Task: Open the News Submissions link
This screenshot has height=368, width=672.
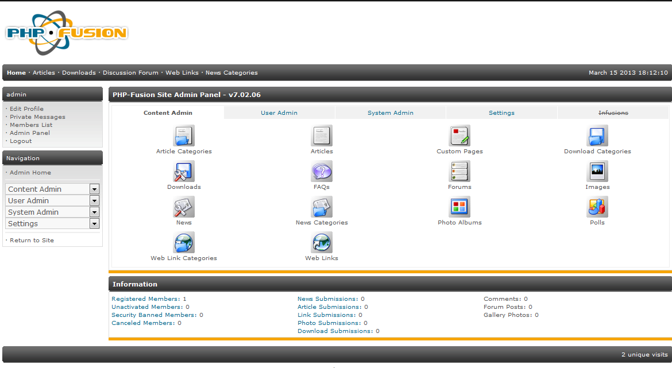Action: click(328, 299)
